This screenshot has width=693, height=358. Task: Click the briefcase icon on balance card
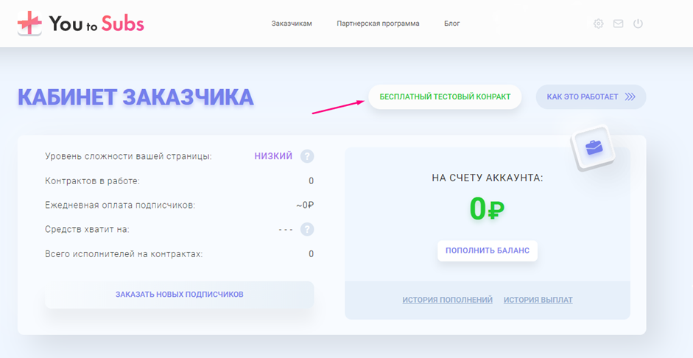pos(594,148)
